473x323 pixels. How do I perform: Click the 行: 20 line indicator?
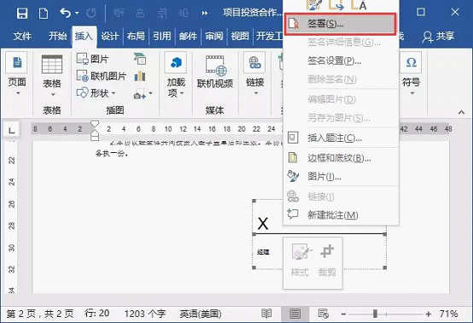tap(96, 314)
